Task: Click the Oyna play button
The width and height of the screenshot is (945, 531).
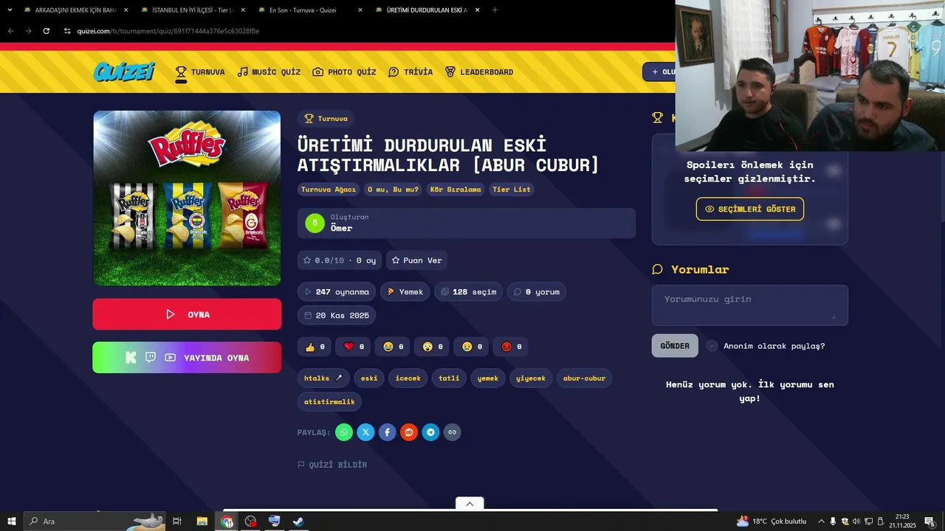Action: click(x=187, y=314)
